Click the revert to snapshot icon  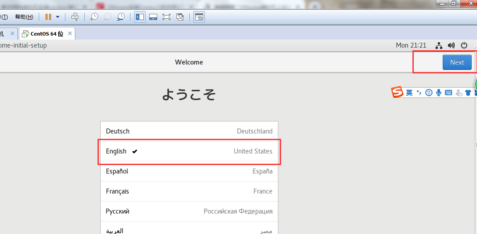click(107, 17)
